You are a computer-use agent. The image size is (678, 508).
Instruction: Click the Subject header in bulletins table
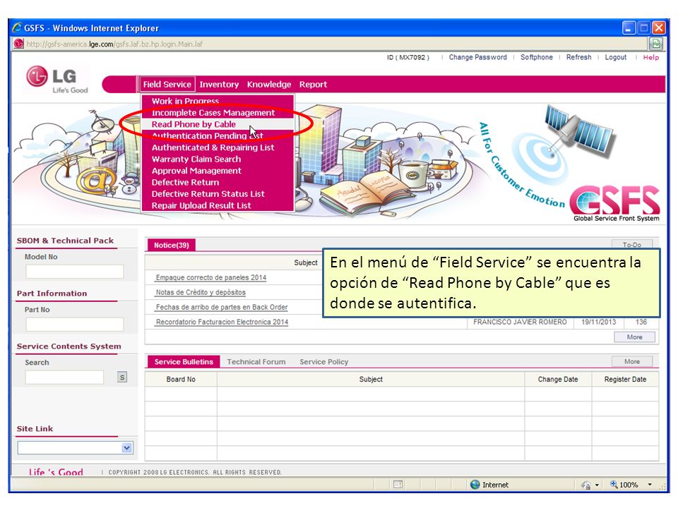point(371,380)
